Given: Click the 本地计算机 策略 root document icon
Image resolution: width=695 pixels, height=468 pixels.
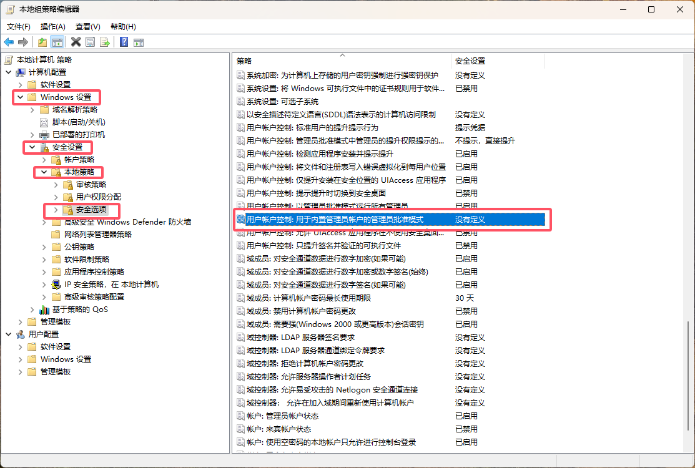Looking at the screenshot, I should tap(8, 60).
